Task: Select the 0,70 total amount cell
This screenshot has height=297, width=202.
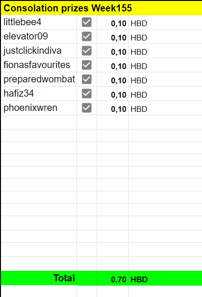Action: pyautogui.click(x=112, y=278)
